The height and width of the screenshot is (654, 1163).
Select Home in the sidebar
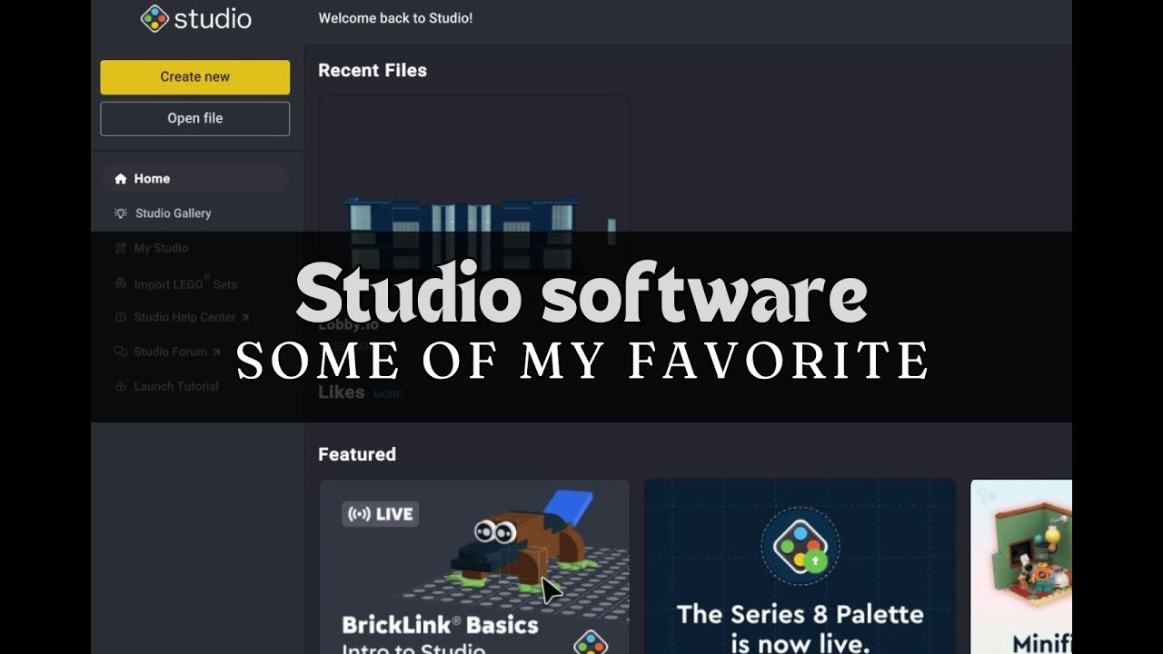click(x=195, y=179)
